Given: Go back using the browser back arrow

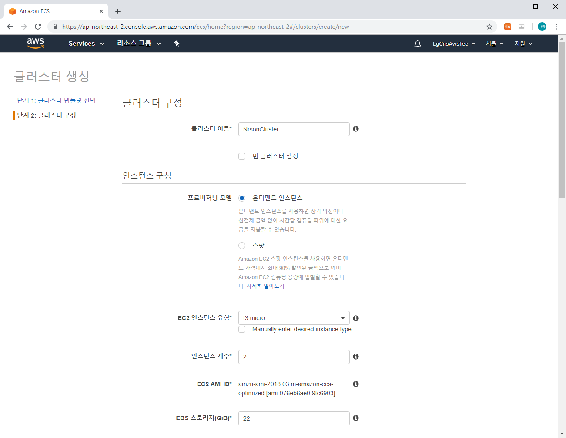Looking at the screenshot, I should point(10,27).
